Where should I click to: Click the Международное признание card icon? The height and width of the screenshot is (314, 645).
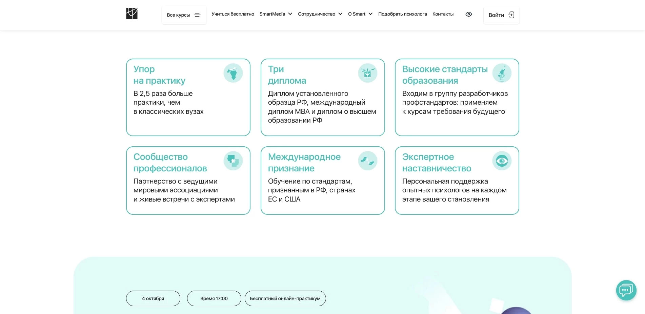click(367, 161)
